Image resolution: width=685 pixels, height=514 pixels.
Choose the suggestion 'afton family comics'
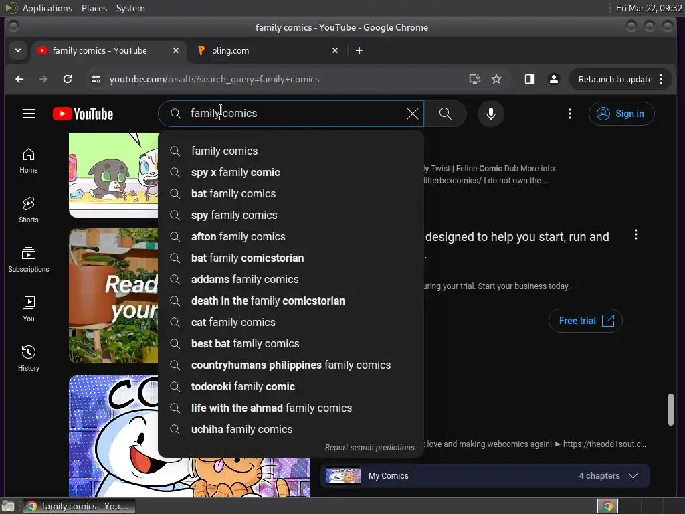[291, 236]
